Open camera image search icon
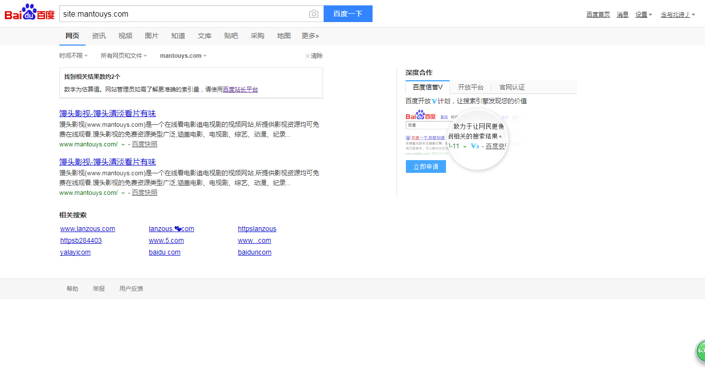The image size is (705, 377). [314, 14]
